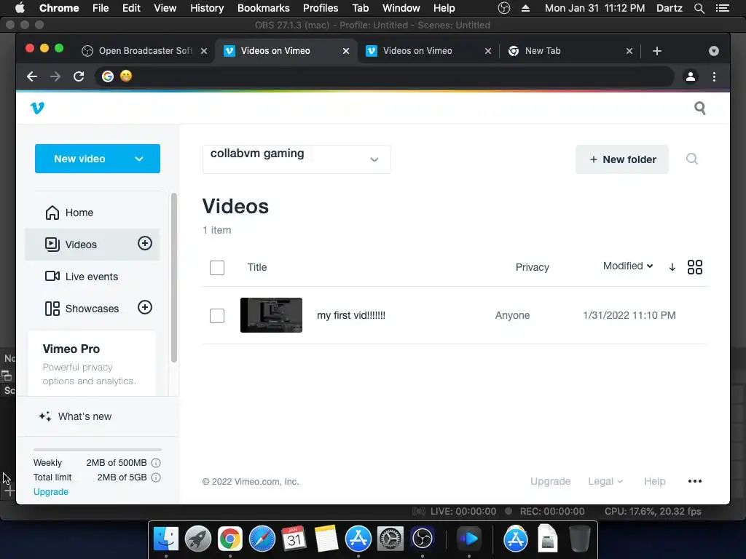Click the Vimeo logo in the page header
The height and width of the screenshot is (559, 746).
point(37,108)
